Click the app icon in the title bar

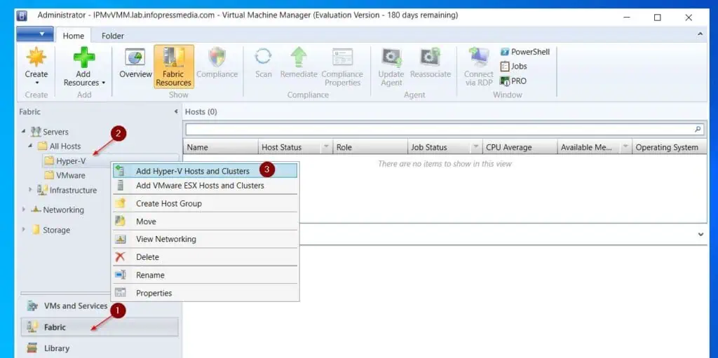coord(22,15)
